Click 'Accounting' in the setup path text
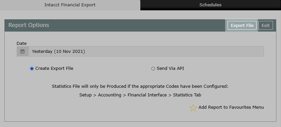Viewport: 281px width, 127px height. pos(110,95)
